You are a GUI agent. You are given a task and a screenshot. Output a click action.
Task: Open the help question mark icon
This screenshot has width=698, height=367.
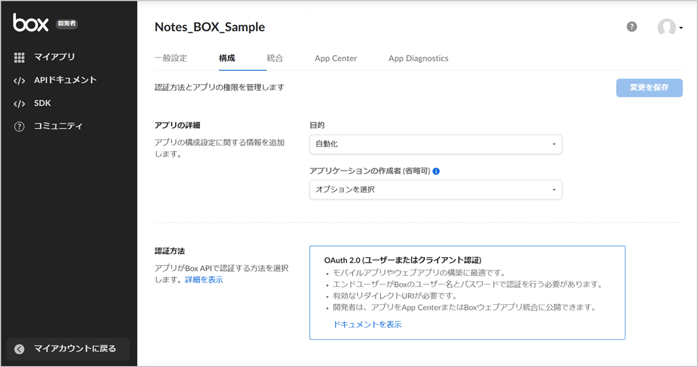pos(632,27)
